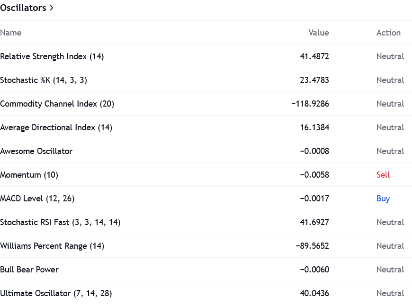Click the Value column header

click(318, 33)
